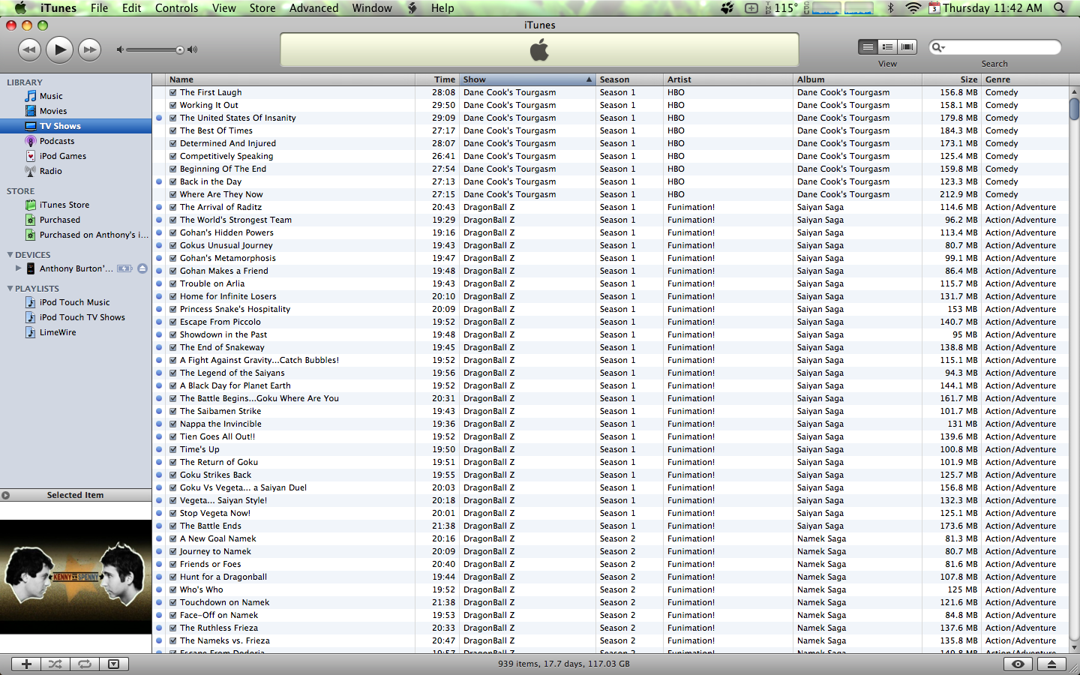
Task: Create a new playlist with plus button
Action: (x=26, y=664)
